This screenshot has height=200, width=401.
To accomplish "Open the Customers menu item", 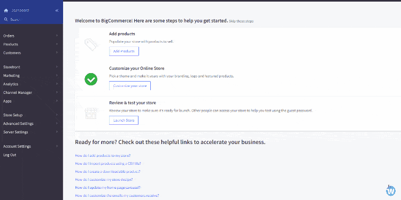I will (x=12, y=53).
